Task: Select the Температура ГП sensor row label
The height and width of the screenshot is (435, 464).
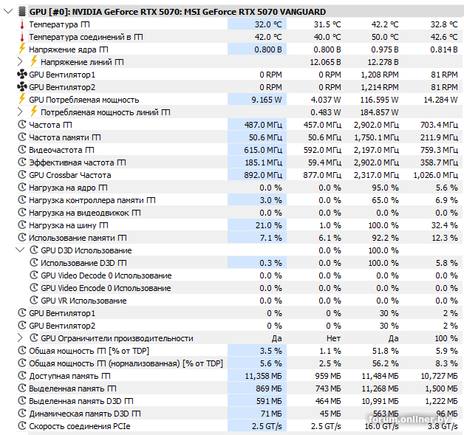Action: coord(59,24)
